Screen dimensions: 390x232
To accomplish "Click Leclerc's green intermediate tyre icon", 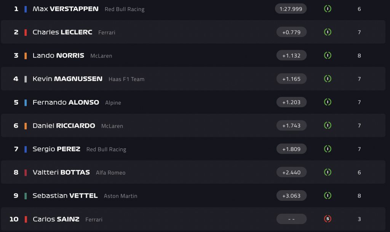I will point(328,32).
